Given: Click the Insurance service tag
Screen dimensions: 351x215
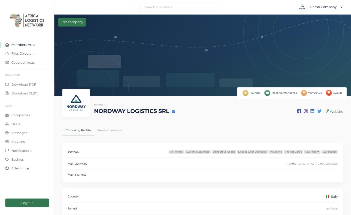Looking at the screenshot, I should point(276,152).
